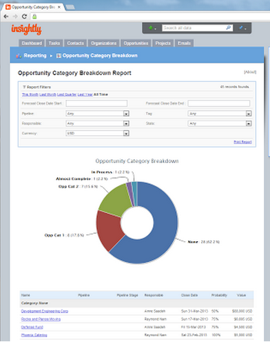The image size is (270, 342).
Task: Click the Almost Complete chart label
Action: click(x=82, y=179)
